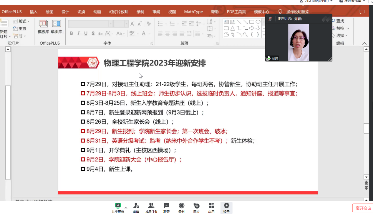The height and width of the screenshot is (215, 373).
Task: Toggle bold formatting
Action: click(72, 33)
